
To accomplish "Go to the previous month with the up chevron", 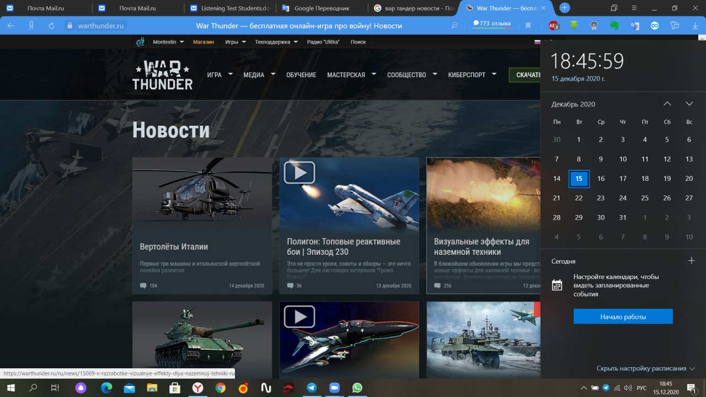I will (x=667, y=104).
